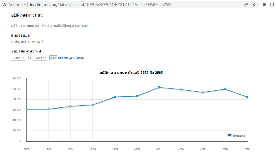Click the เลือก button

point(53,58)
